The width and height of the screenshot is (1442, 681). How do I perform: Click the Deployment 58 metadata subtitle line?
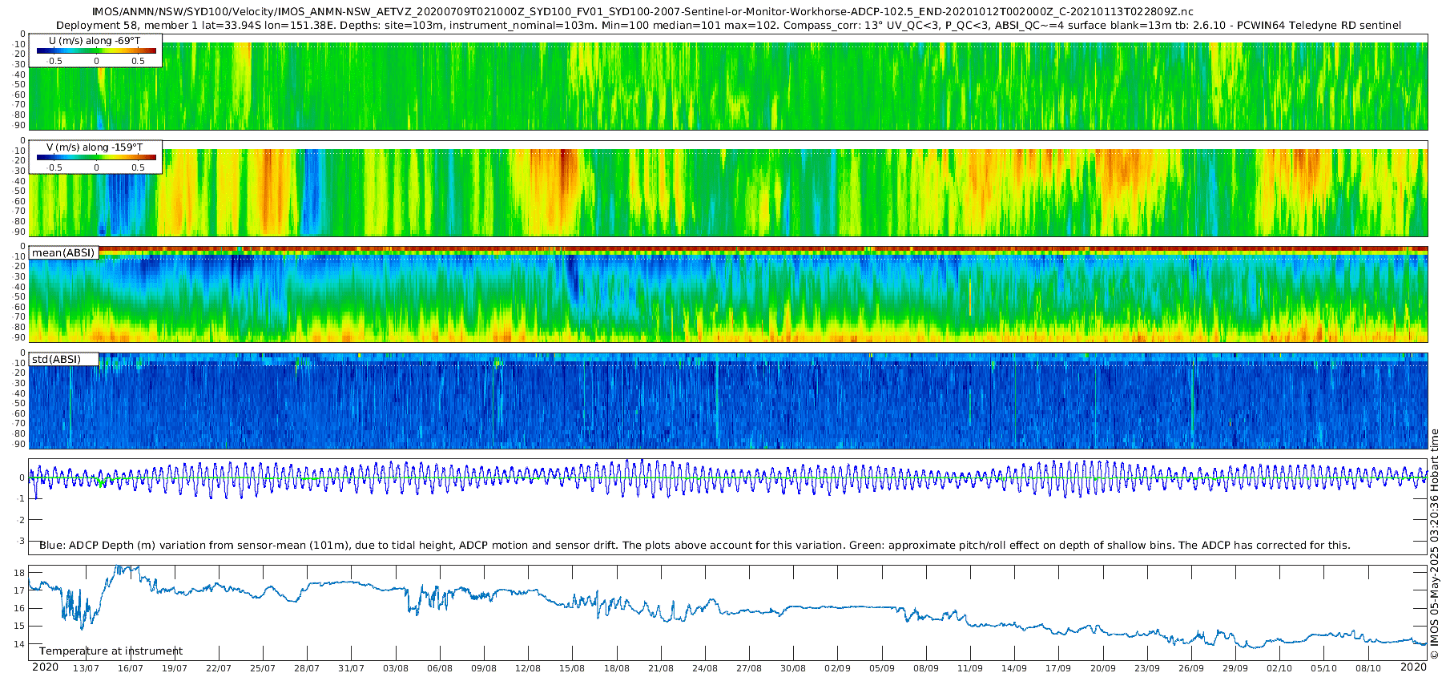728,25
